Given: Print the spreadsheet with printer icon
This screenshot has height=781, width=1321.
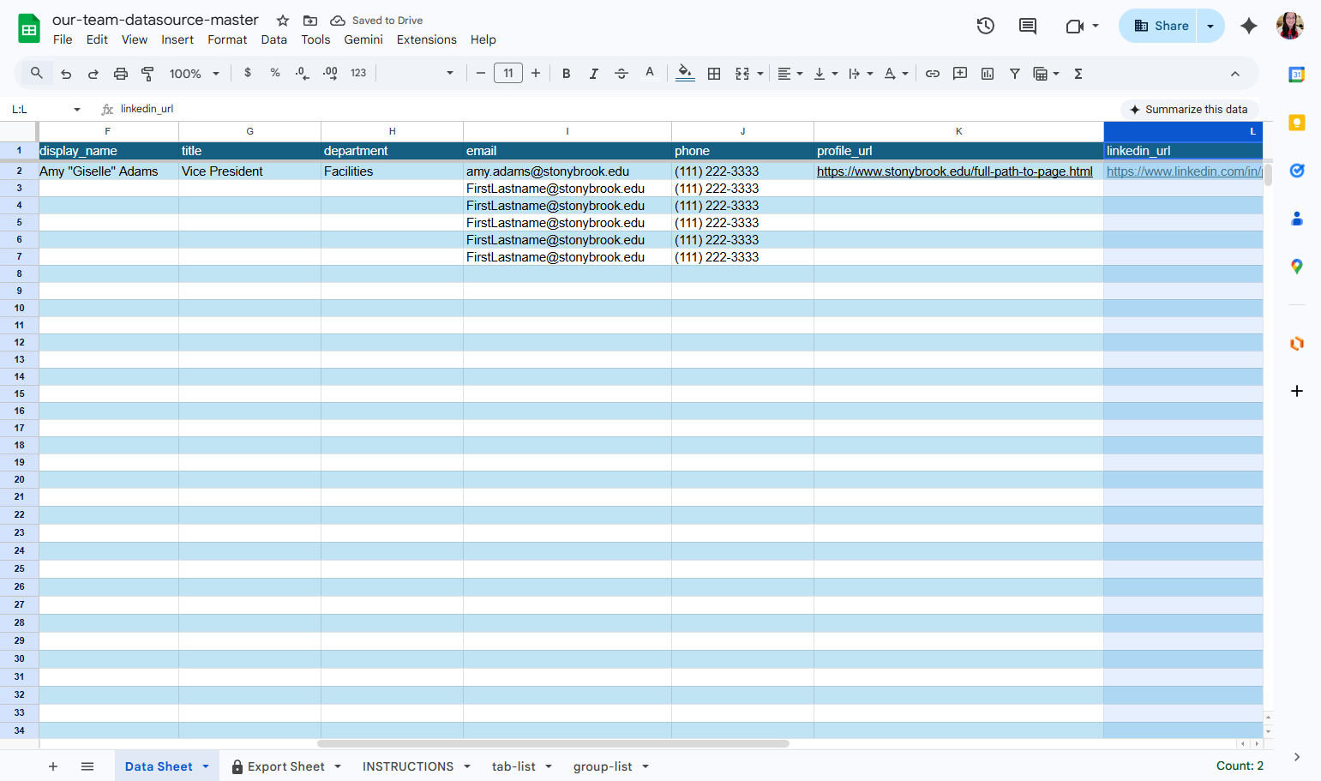Looking at the screenshot, I should click(x=121, y=74).
